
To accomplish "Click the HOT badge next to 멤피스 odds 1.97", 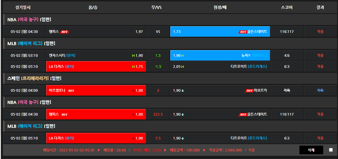I will click(x=65, y=32).
